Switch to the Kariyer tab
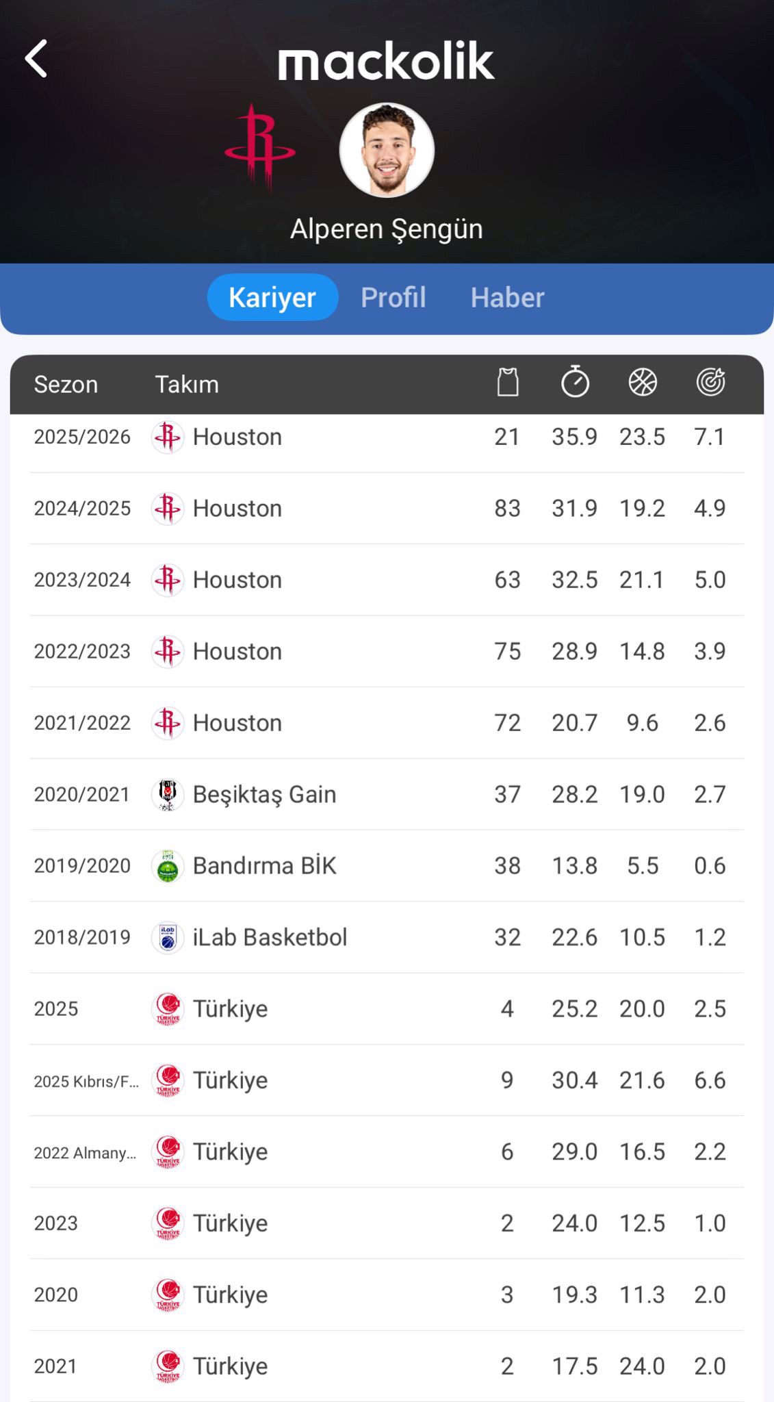The width and height of the screenshot is (774, 1402). click(x=272, y=298)
